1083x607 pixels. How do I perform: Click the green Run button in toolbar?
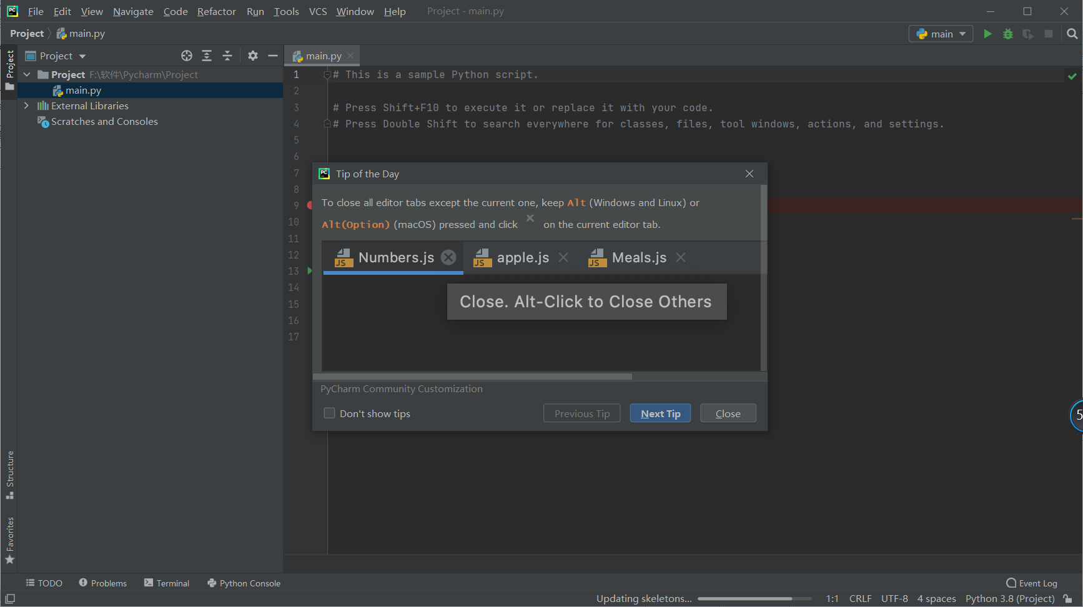(x=987, y=34)
